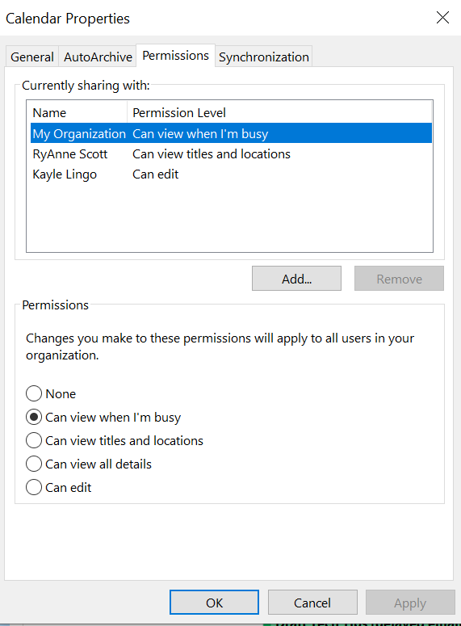
Task: Open the AutoArchive tab
Action: 98,57
